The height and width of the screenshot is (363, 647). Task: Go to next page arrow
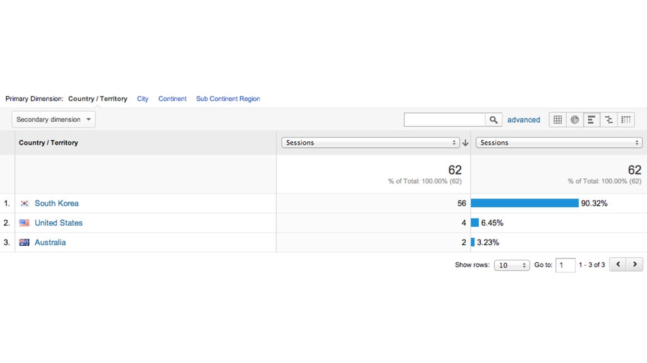(x=634, y=264)
